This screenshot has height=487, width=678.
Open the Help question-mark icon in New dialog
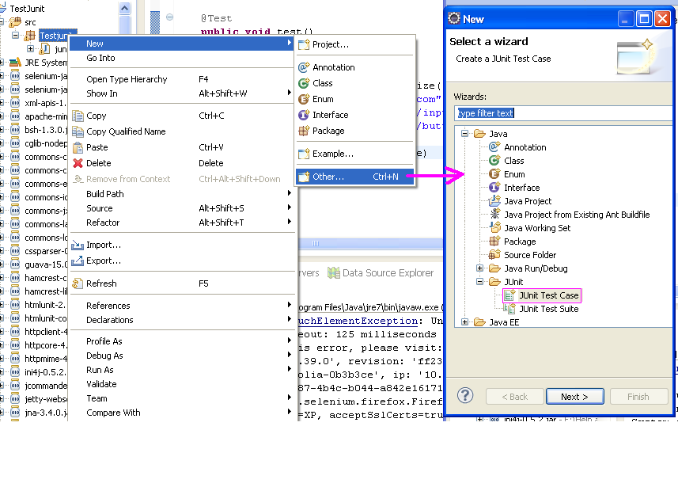click(465, 397)
